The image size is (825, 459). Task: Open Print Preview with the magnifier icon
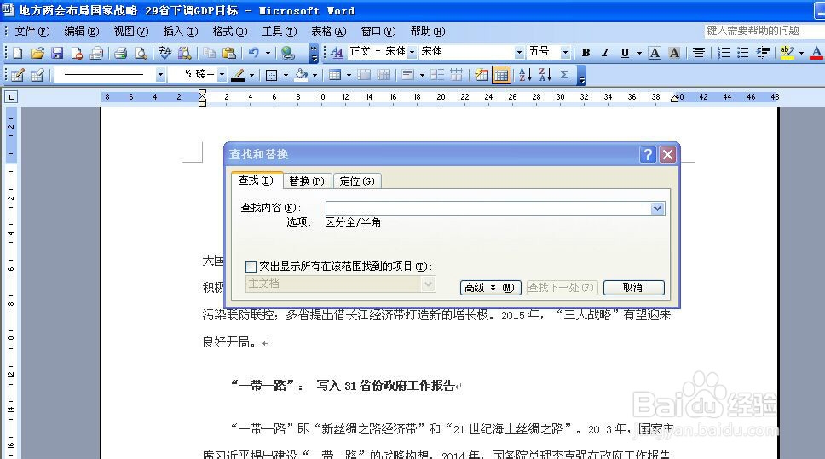coord(141,53)
